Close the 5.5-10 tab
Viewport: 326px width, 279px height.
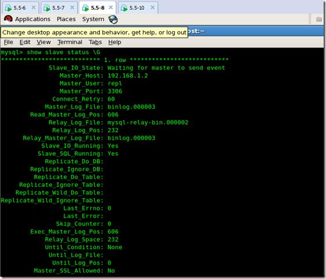(x=153, y=7)
